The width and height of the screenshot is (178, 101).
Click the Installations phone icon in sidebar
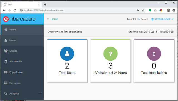(x=6, y=62)
